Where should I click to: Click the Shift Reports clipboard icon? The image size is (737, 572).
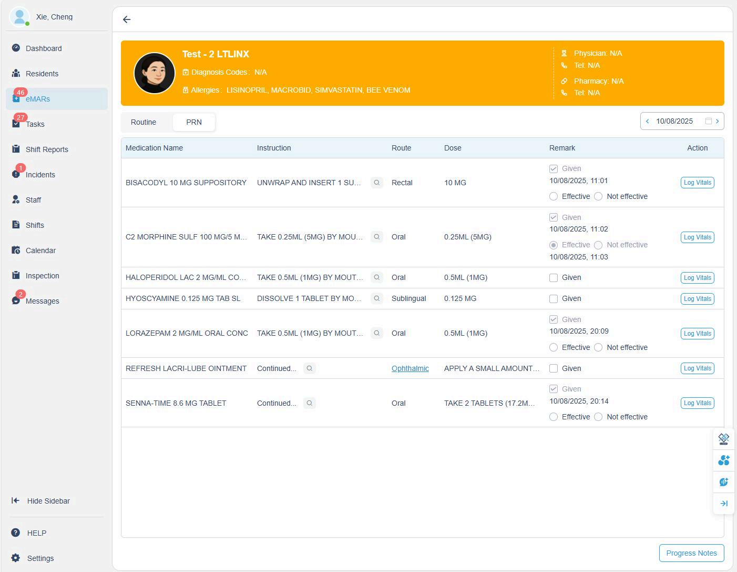16,149
